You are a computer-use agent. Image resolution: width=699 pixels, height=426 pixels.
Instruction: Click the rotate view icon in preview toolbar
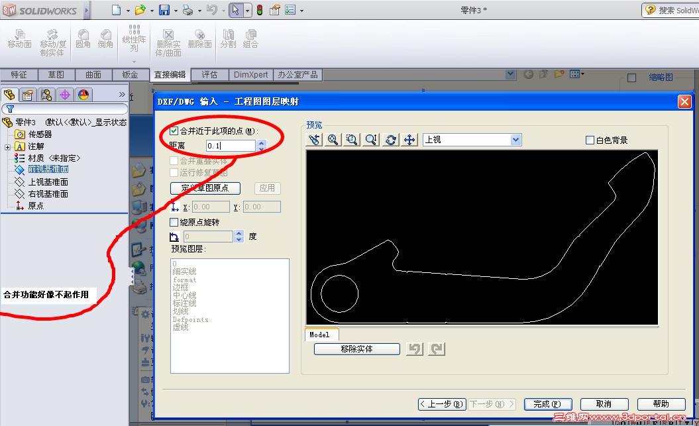(390, 140)
